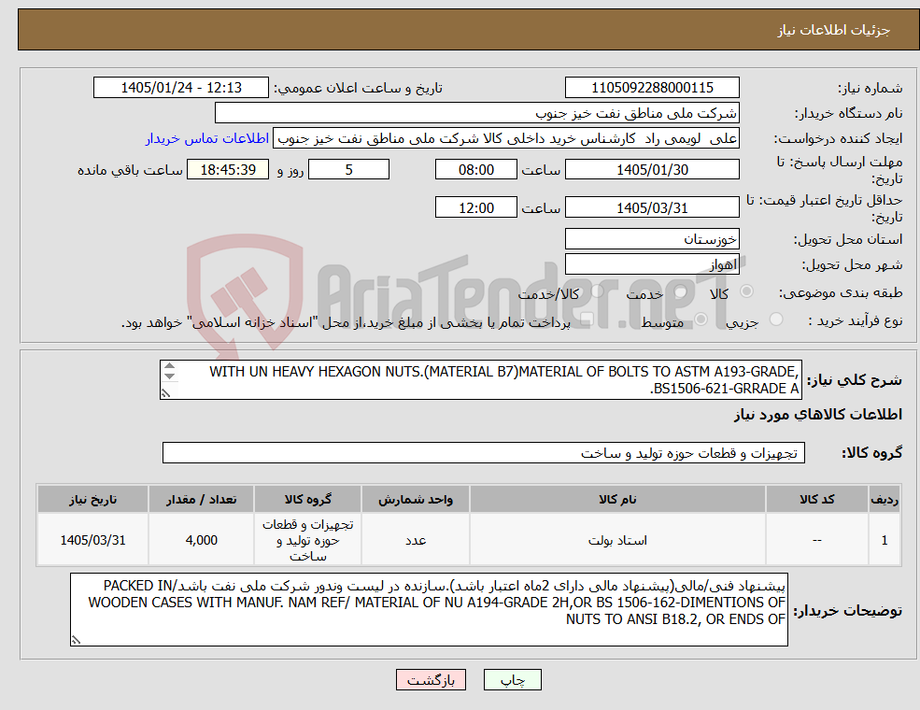The width and height of the screenshot is (920, 710).
Task: Click the اطلاعات کالاهای مورد نیاز heading
Action: [817, 414]
